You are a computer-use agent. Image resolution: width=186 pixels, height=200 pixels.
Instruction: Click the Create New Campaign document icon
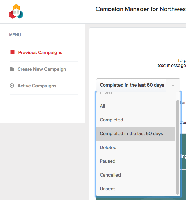tap(12, 69)
